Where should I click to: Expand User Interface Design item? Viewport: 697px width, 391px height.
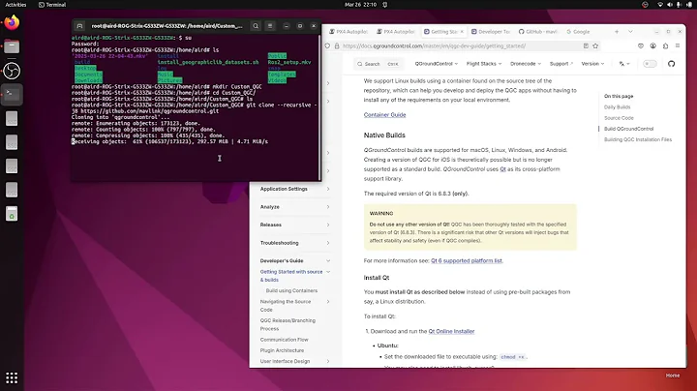(328, 361)
